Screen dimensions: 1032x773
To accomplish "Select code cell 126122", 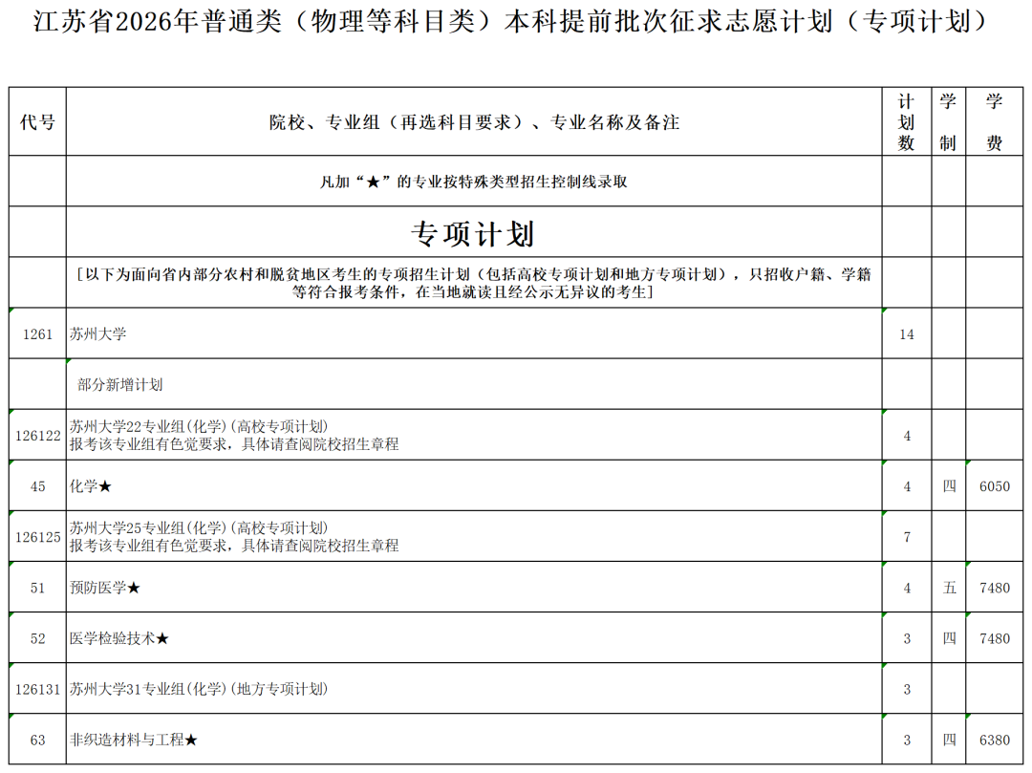I will pos(37,435).
